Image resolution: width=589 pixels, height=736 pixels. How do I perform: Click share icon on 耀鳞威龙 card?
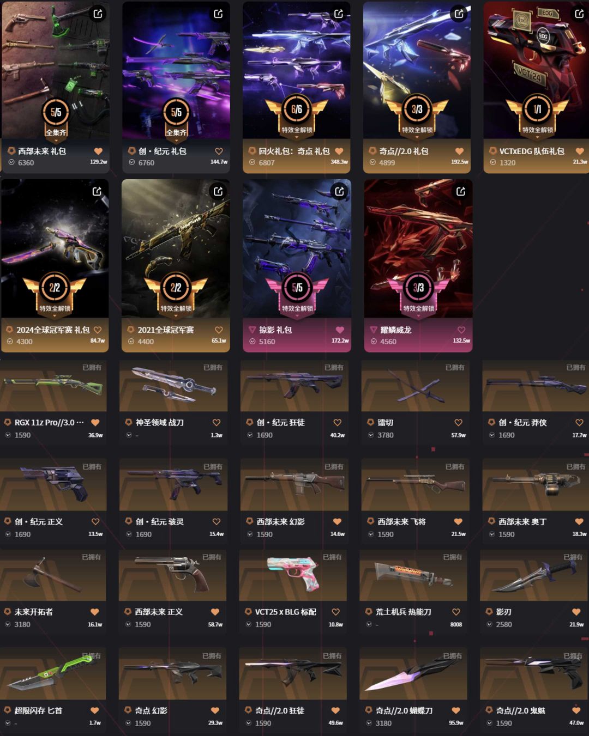(460, 191)
